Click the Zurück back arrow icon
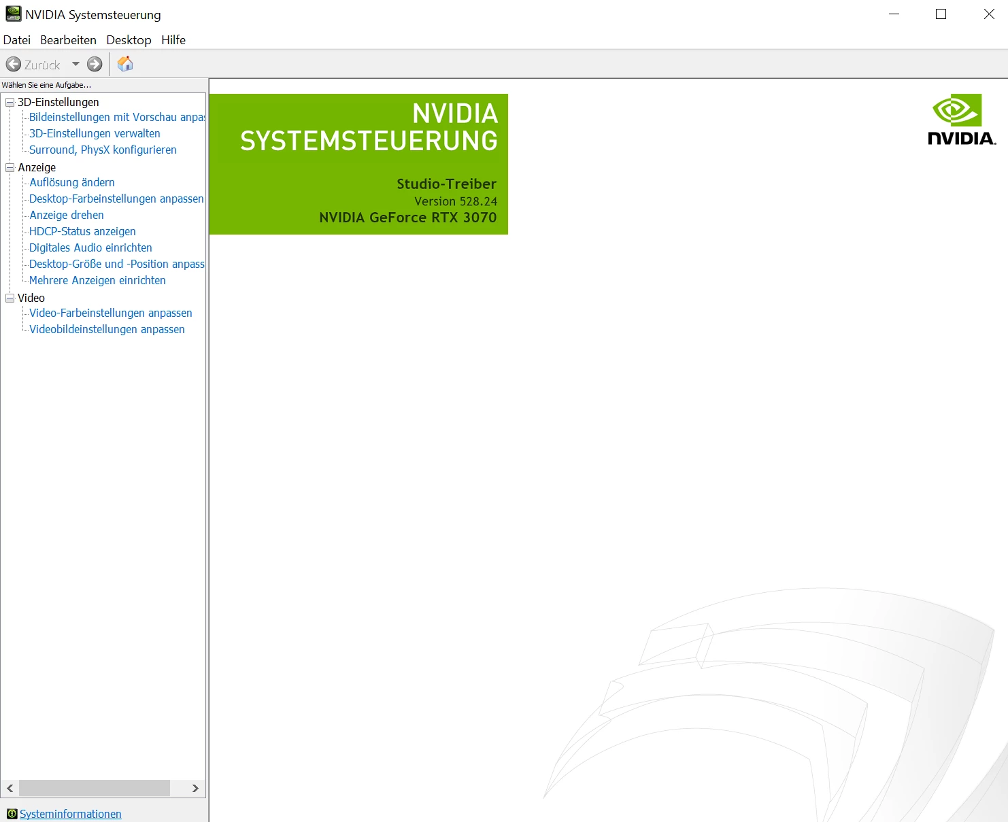 [14, 65]
